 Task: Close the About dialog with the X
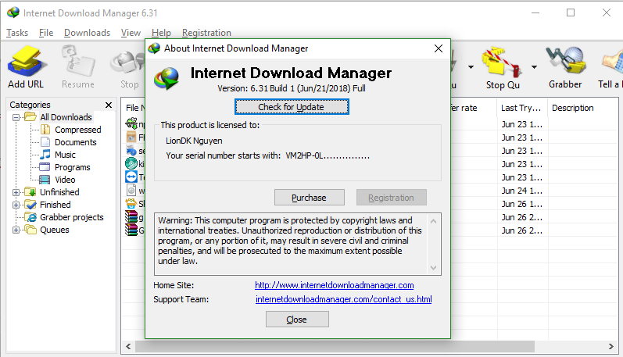439,48
